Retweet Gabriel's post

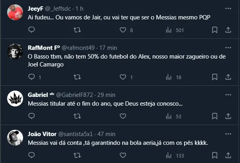click(78, 116)
